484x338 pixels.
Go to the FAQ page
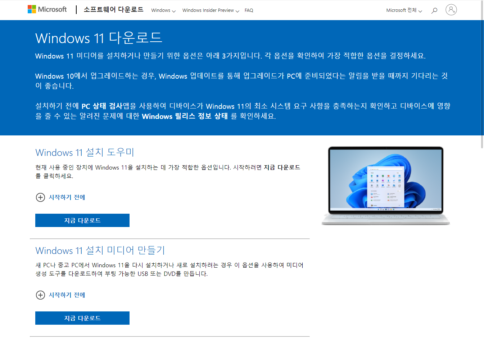249,10
